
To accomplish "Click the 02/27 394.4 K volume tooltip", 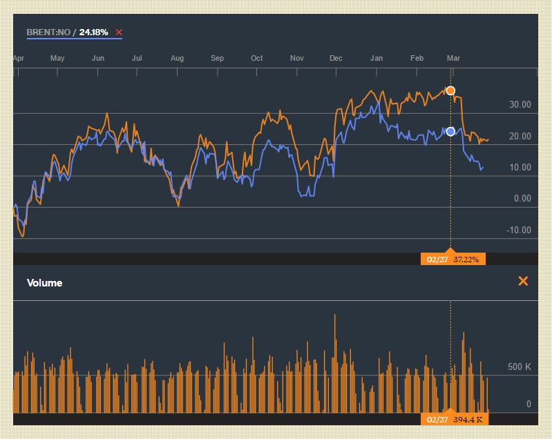I will tap(455, 419).
